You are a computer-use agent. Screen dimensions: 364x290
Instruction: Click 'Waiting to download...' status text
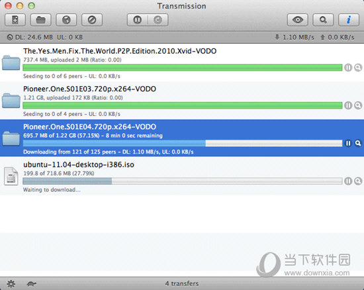click(52, 190)
